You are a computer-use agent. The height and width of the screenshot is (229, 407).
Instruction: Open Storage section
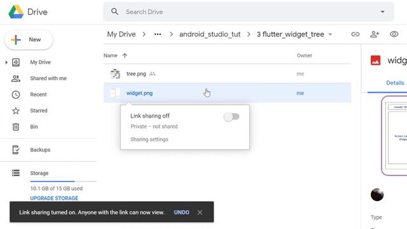coord(39,173)
